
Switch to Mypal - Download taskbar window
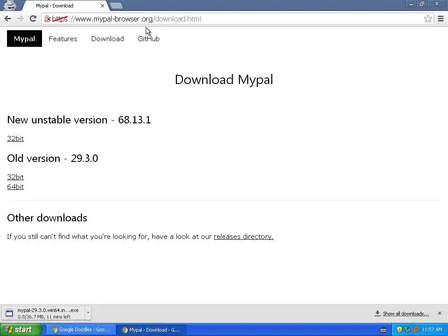coord(151,330)
